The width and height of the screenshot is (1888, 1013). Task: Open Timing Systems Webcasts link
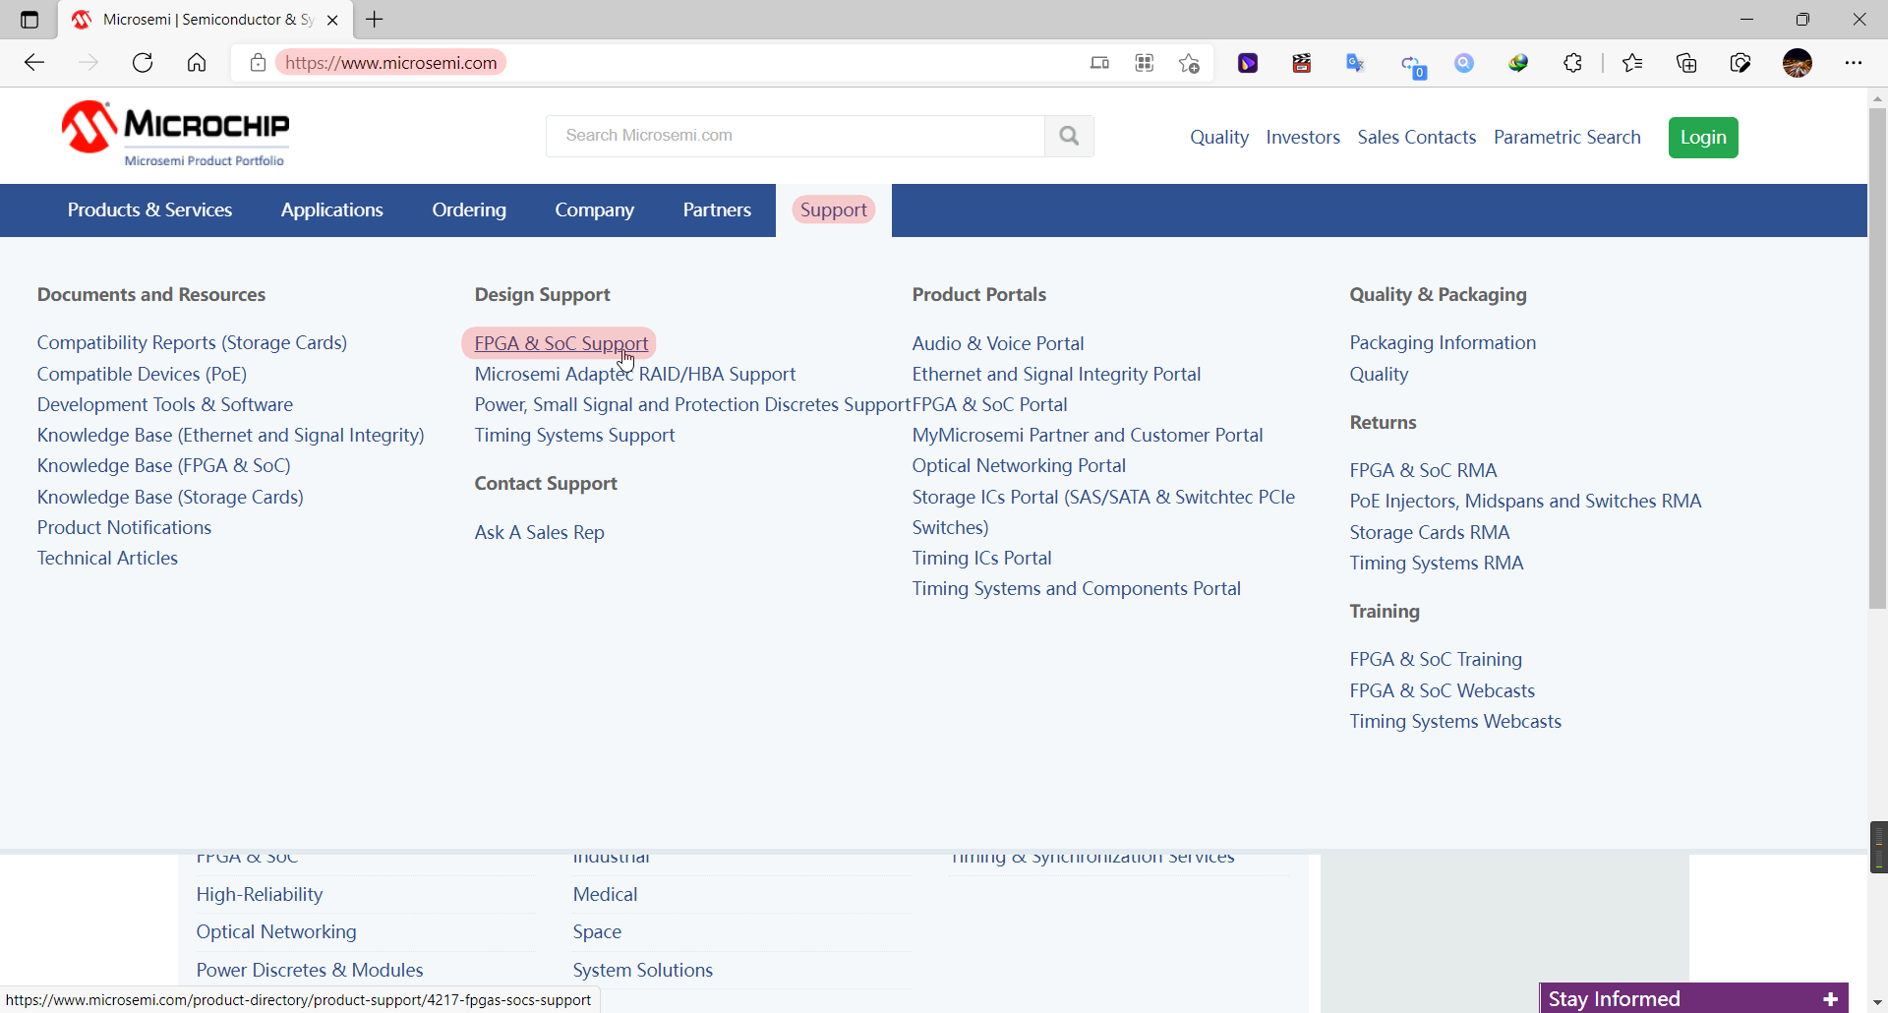click(x=1455, y=721)
